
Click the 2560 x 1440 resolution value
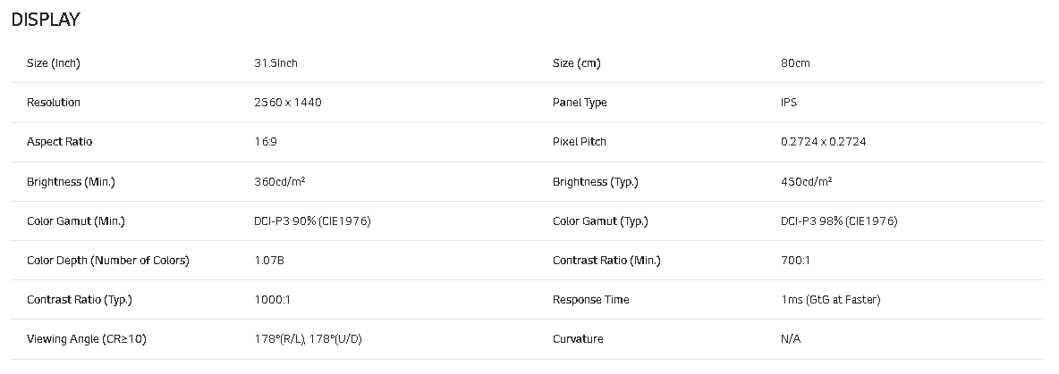288,103
